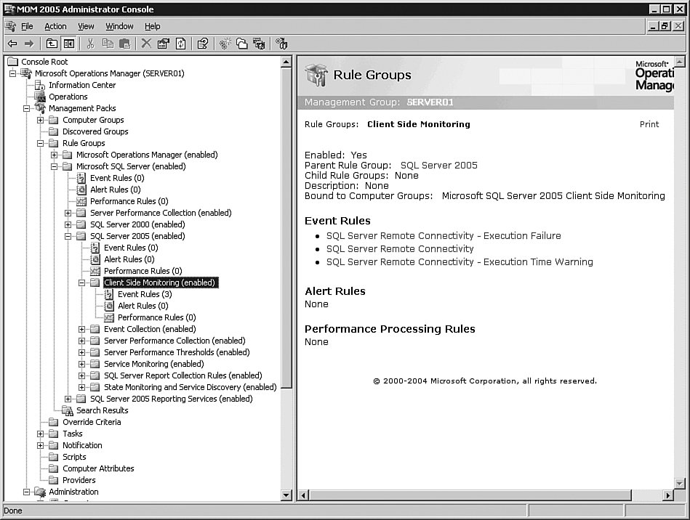Image resolution: width=690 pixels, height=520 pixels.
Task: Open the Window menu
Action: (119, 26)
